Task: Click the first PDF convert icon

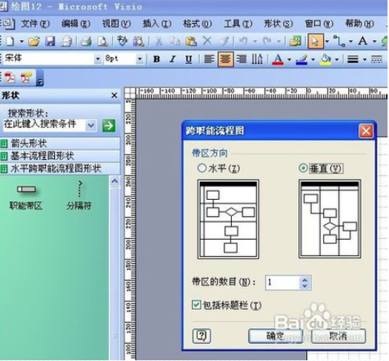Action: click(x=10, y=77)
